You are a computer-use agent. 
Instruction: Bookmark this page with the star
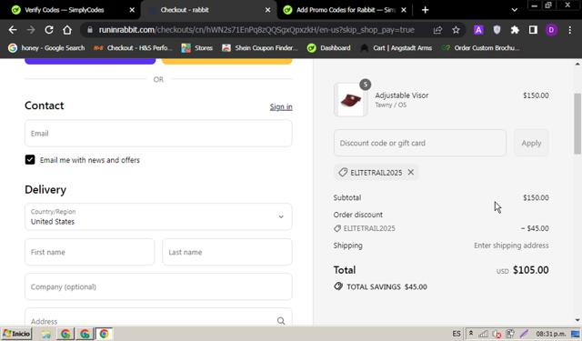point(456,30)
